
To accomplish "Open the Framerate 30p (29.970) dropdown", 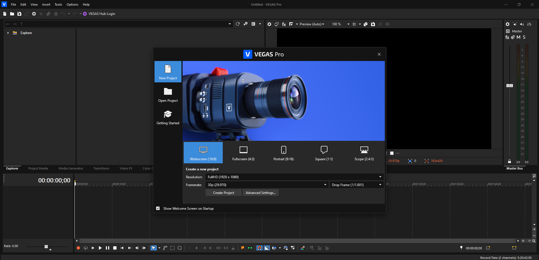I will coord(267,185).
